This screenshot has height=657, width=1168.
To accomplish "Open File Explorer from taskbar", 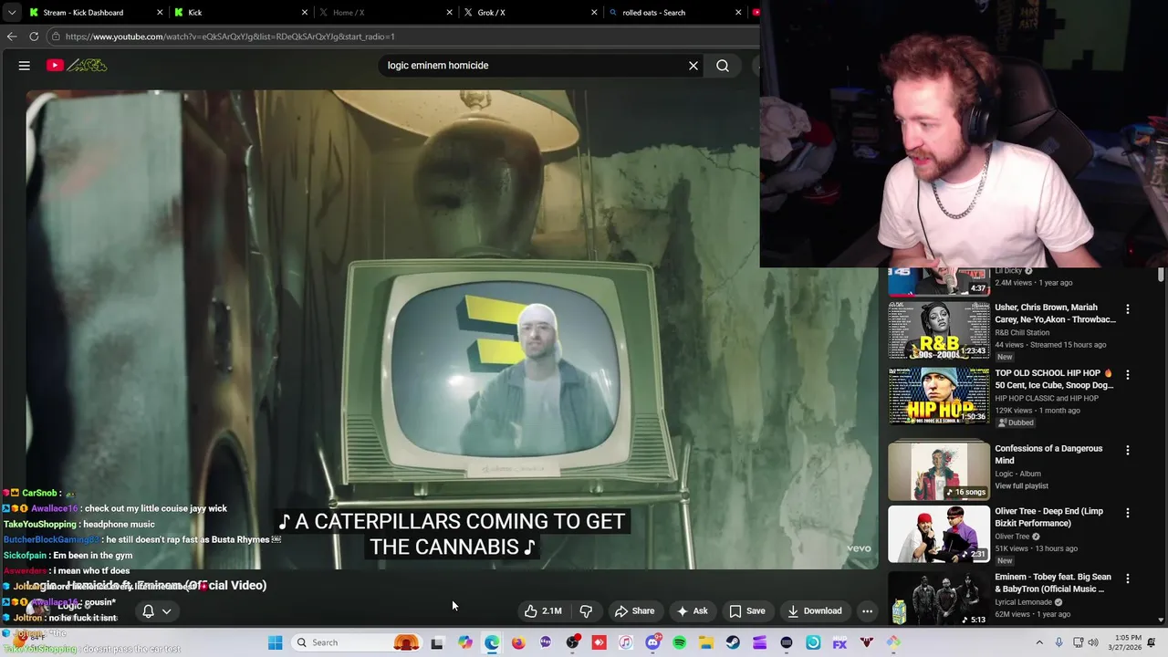I will 705,642.
